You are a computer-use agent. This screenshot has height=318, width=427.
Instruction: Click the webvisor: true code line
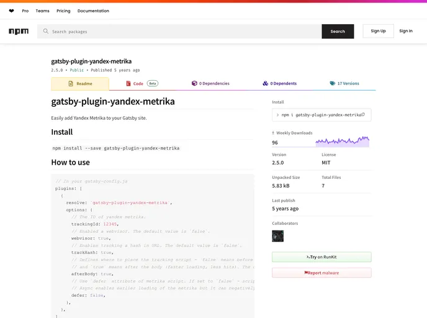91,238
